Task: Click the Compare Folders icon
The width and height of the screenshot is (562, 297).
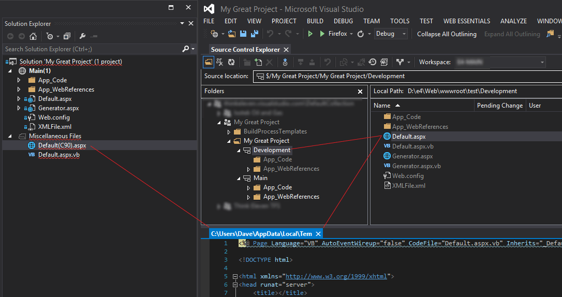Action: pyautogui.click(x=384, y=62)
